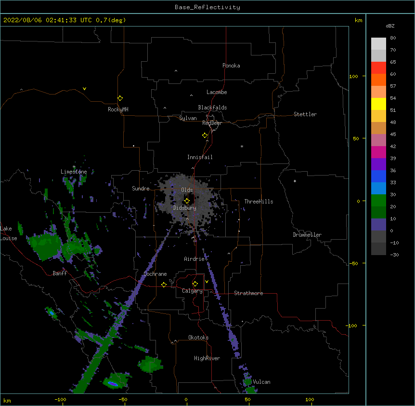Click the yellow diamond marker near RockyMH
415x406 pixels.
[120, 98]
